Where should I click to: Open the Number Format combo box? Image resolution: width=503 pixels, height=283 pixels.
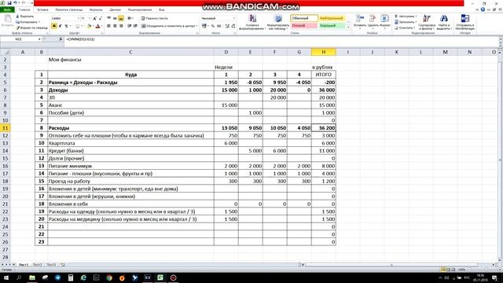[x=218, y=18]
